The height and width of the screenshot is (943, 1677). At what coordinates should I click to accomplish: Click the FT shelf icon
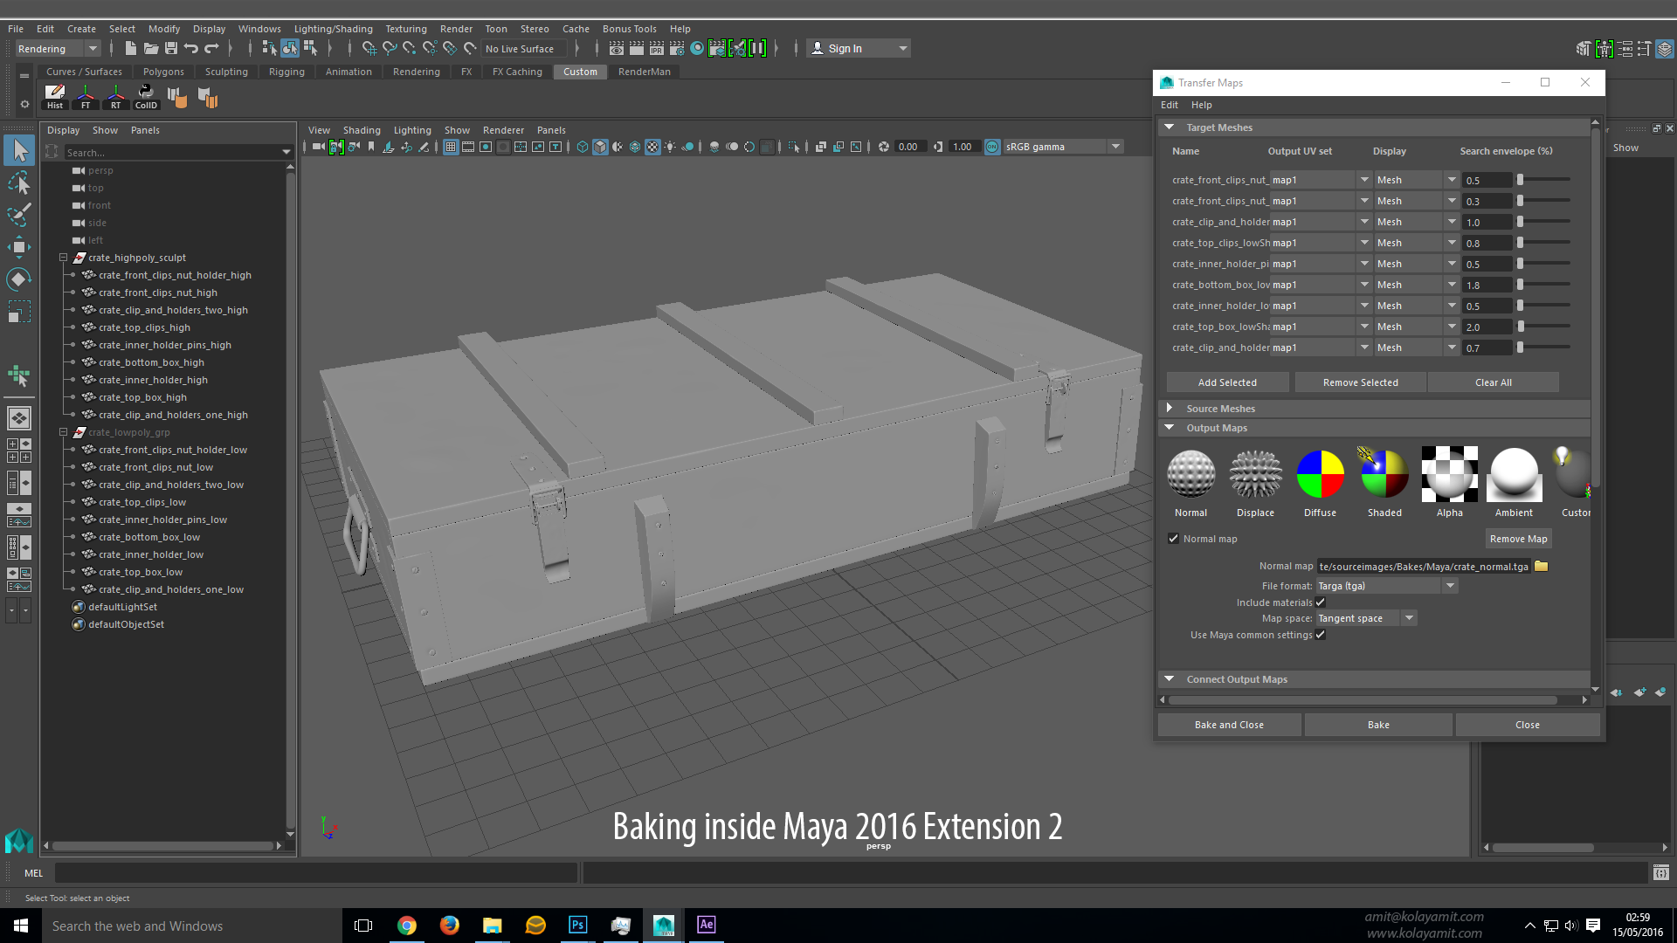click(86, 97)
